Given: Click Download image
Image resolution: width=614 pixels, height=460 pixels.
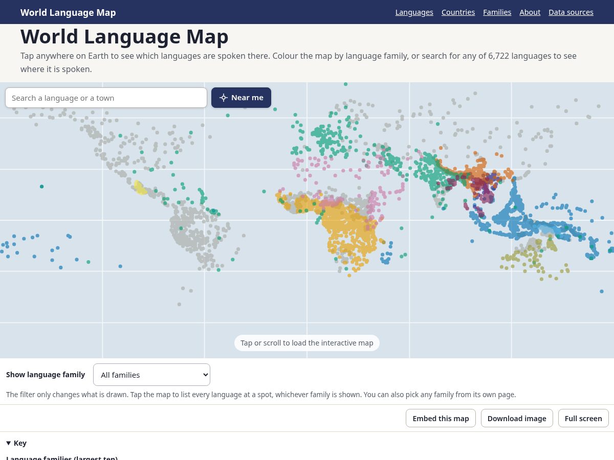Looking at the screenshot, I should pyautogui.click(x=517, y=418).
